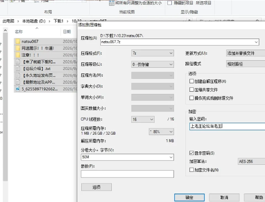The height and width of the screenshot is (202, 265).
Task: Select the text file icon for 【来了就能下载和...
Action: [18, 62]
